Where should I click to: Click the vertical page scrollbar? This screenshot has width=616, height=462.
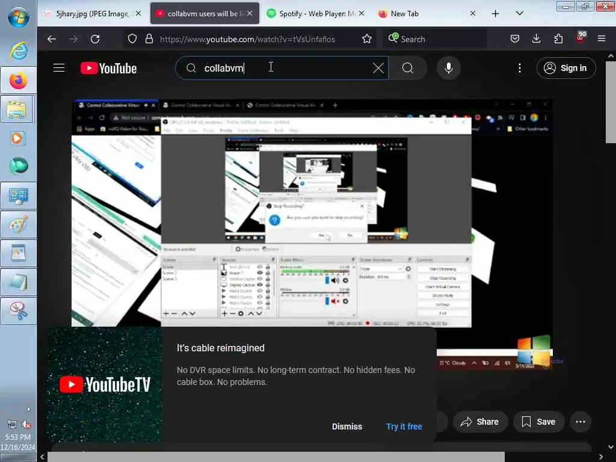click(x=611, y=102)
